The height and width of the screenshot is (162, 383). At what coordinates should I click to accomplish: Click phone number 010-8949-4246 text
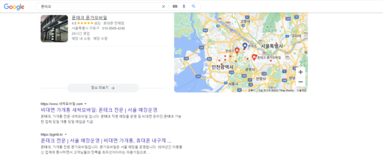click(113, 28)
